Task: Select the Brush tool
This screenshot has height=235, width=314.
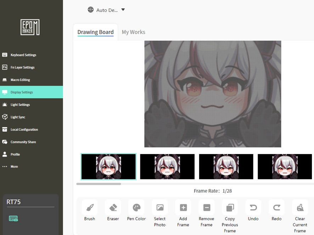Action: coord(90,207)
